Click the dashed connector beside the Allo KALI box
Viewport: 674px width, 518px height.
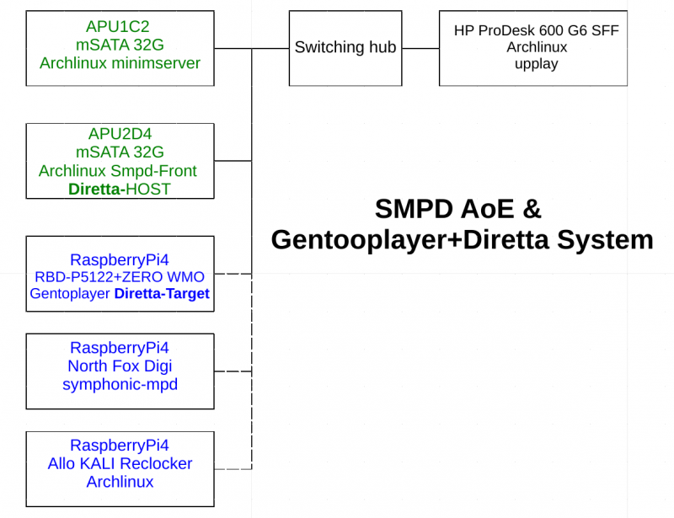coord(233,468)
